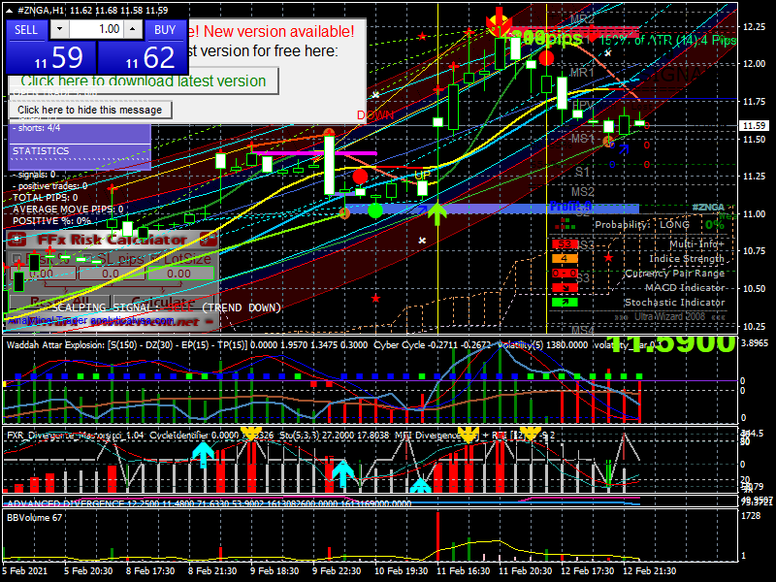Collapse one-click trading via triangle beside #ZNGA,H1

pos(11,10)
